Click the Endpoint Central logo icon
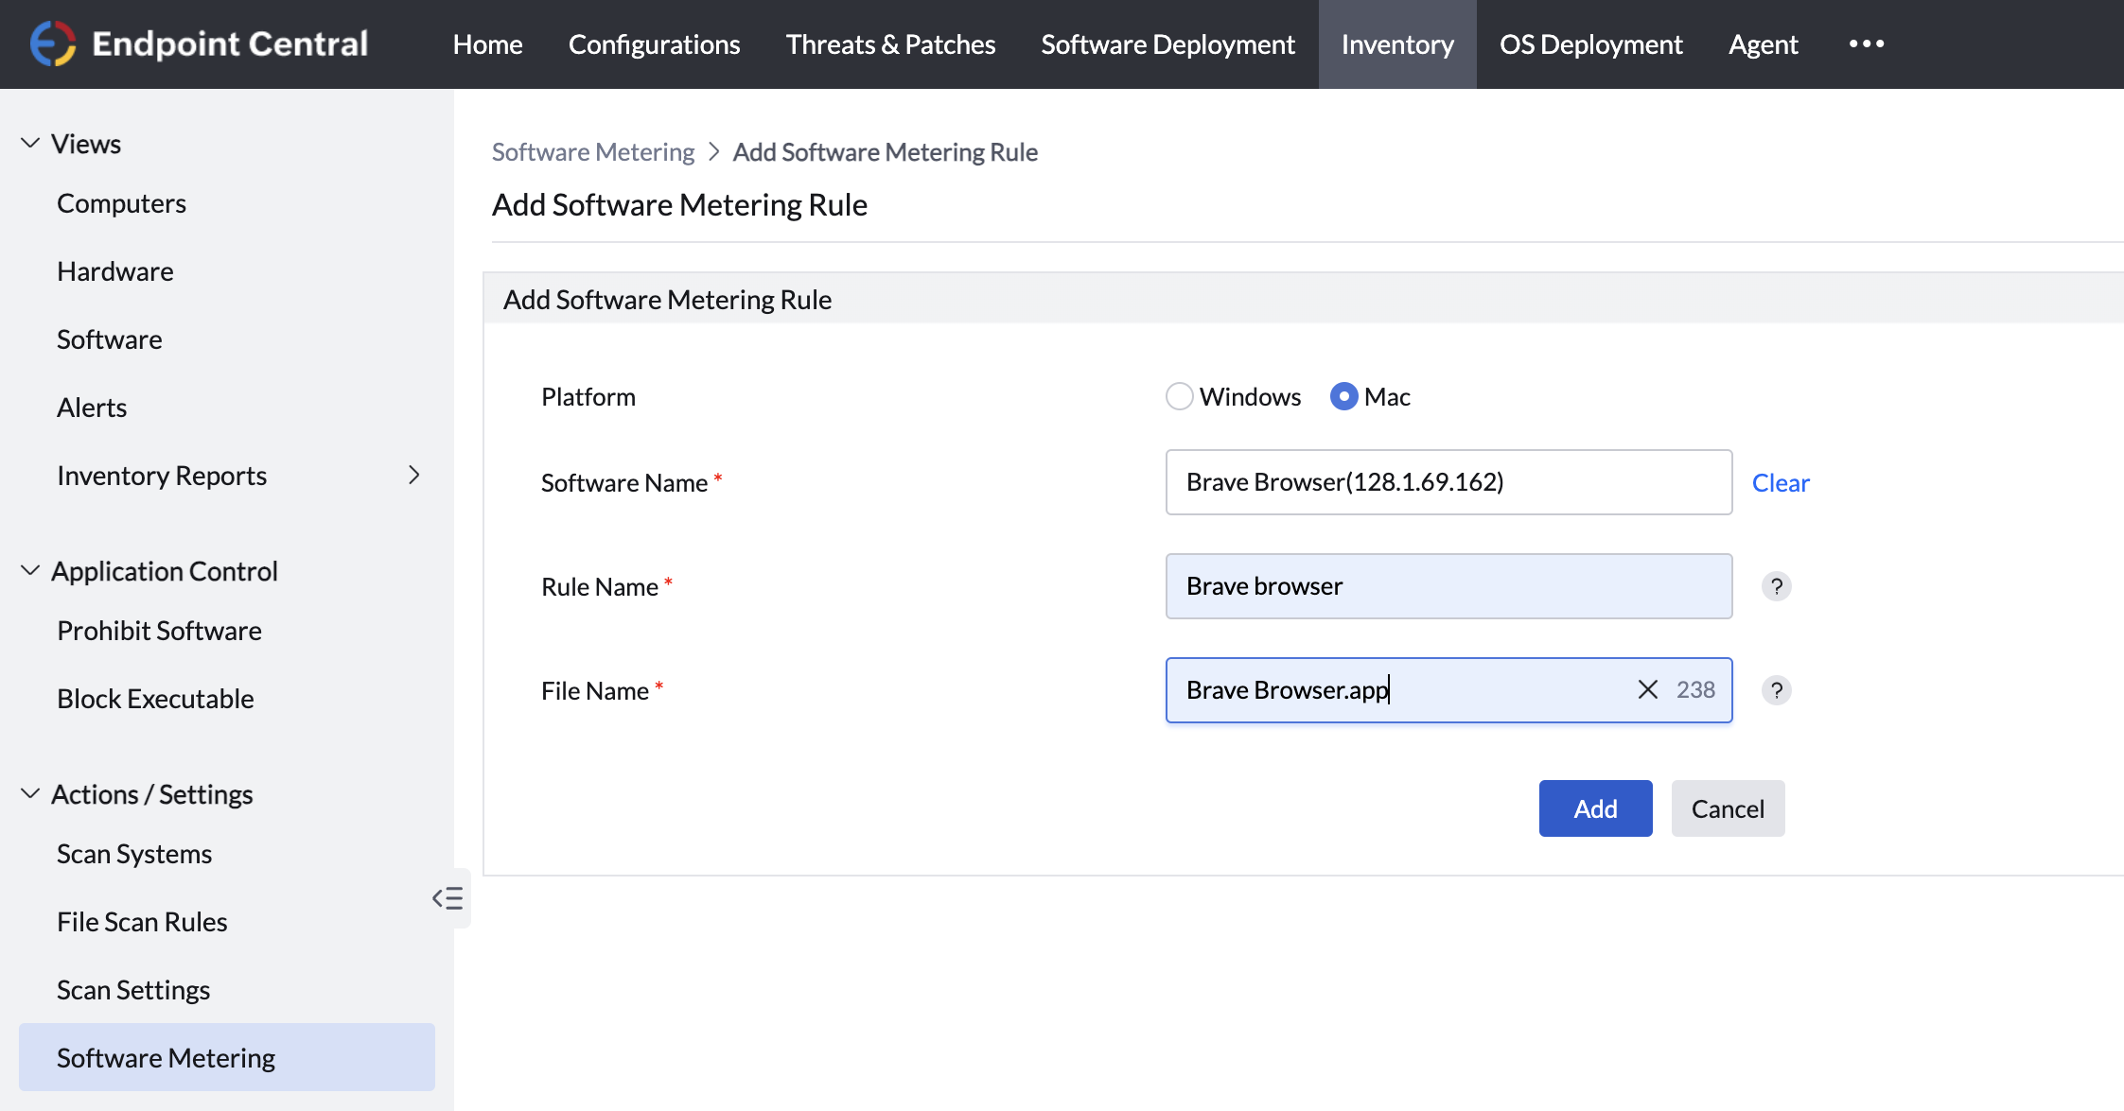 tap(54, 42)
